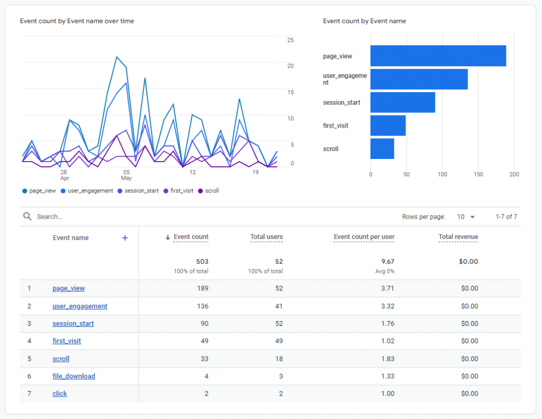This screenshot has width=542, height=419.
Task: Click the page_view bar in bar chart
Action: click(x=438, y=56)
